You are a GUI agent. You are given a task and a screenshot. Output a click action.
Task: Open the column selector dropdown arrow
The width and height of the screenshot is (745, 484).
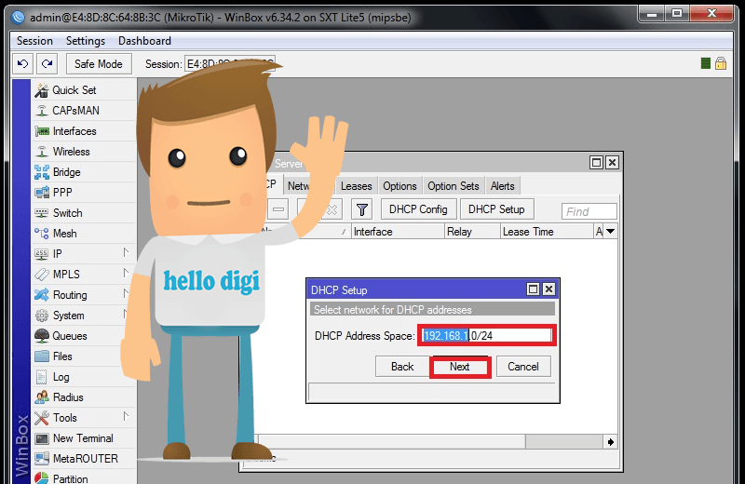click(x=611, y=232)
